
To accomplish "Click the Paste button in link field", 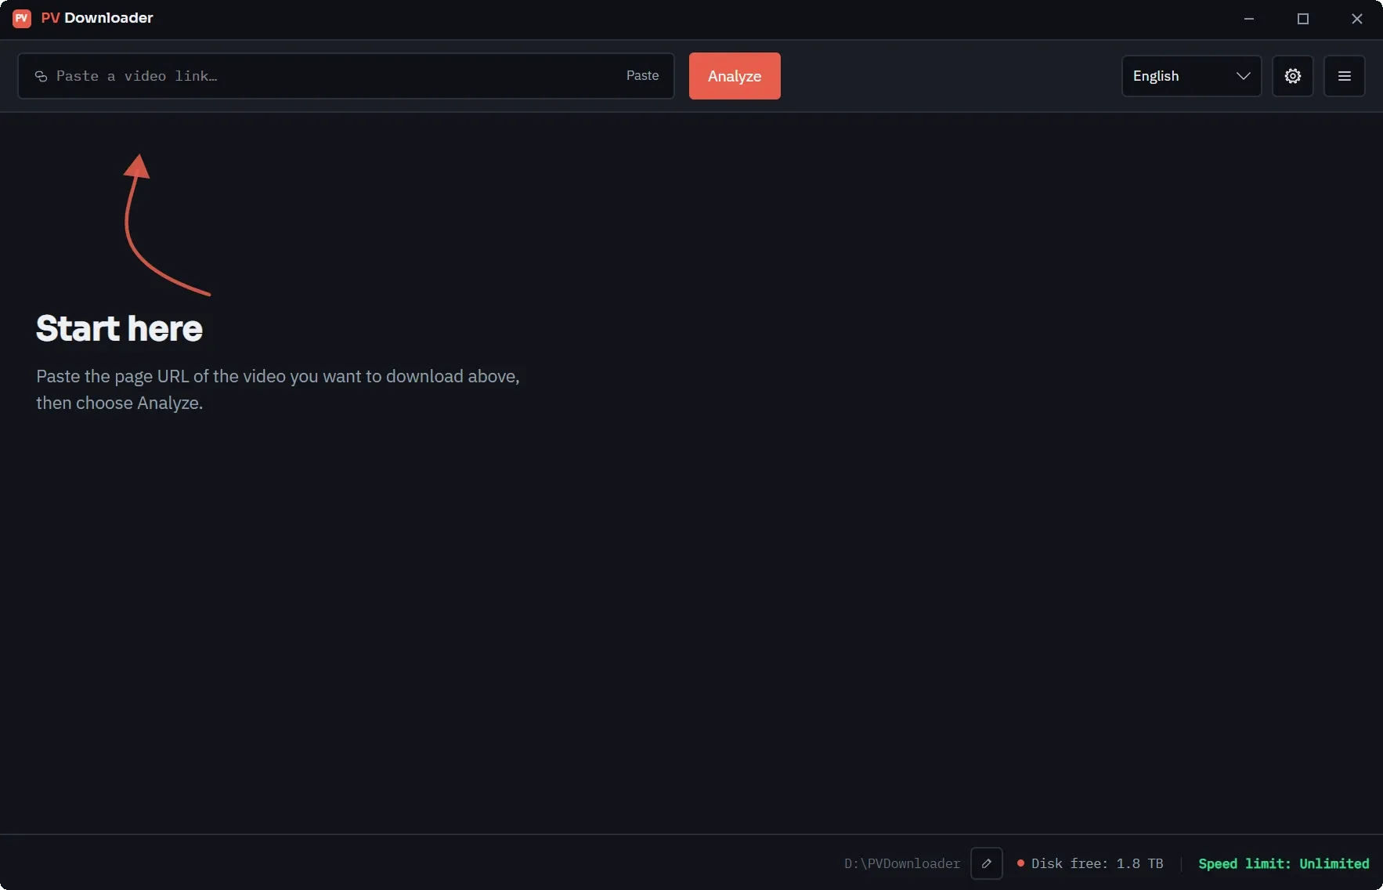I will 642,76.
